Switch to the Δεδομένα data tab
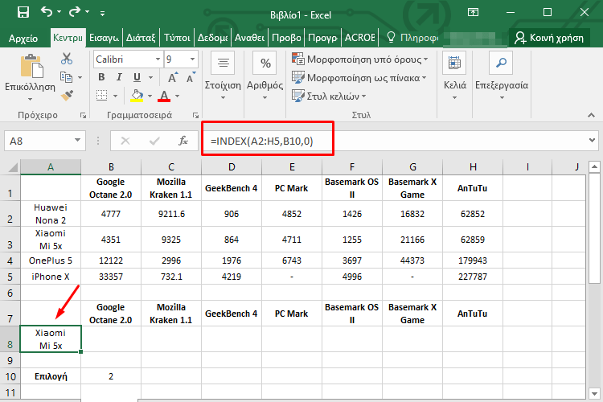Screen dimensions: 603x402 click(x=212, y=38)
